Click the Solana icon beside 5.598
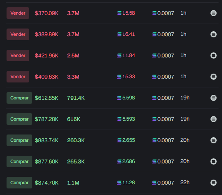This screenshot has height=195, width=222. (119, 98)
